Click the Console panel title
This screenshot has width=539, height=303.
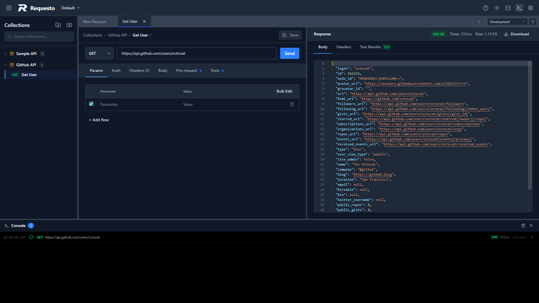[18, 226]
